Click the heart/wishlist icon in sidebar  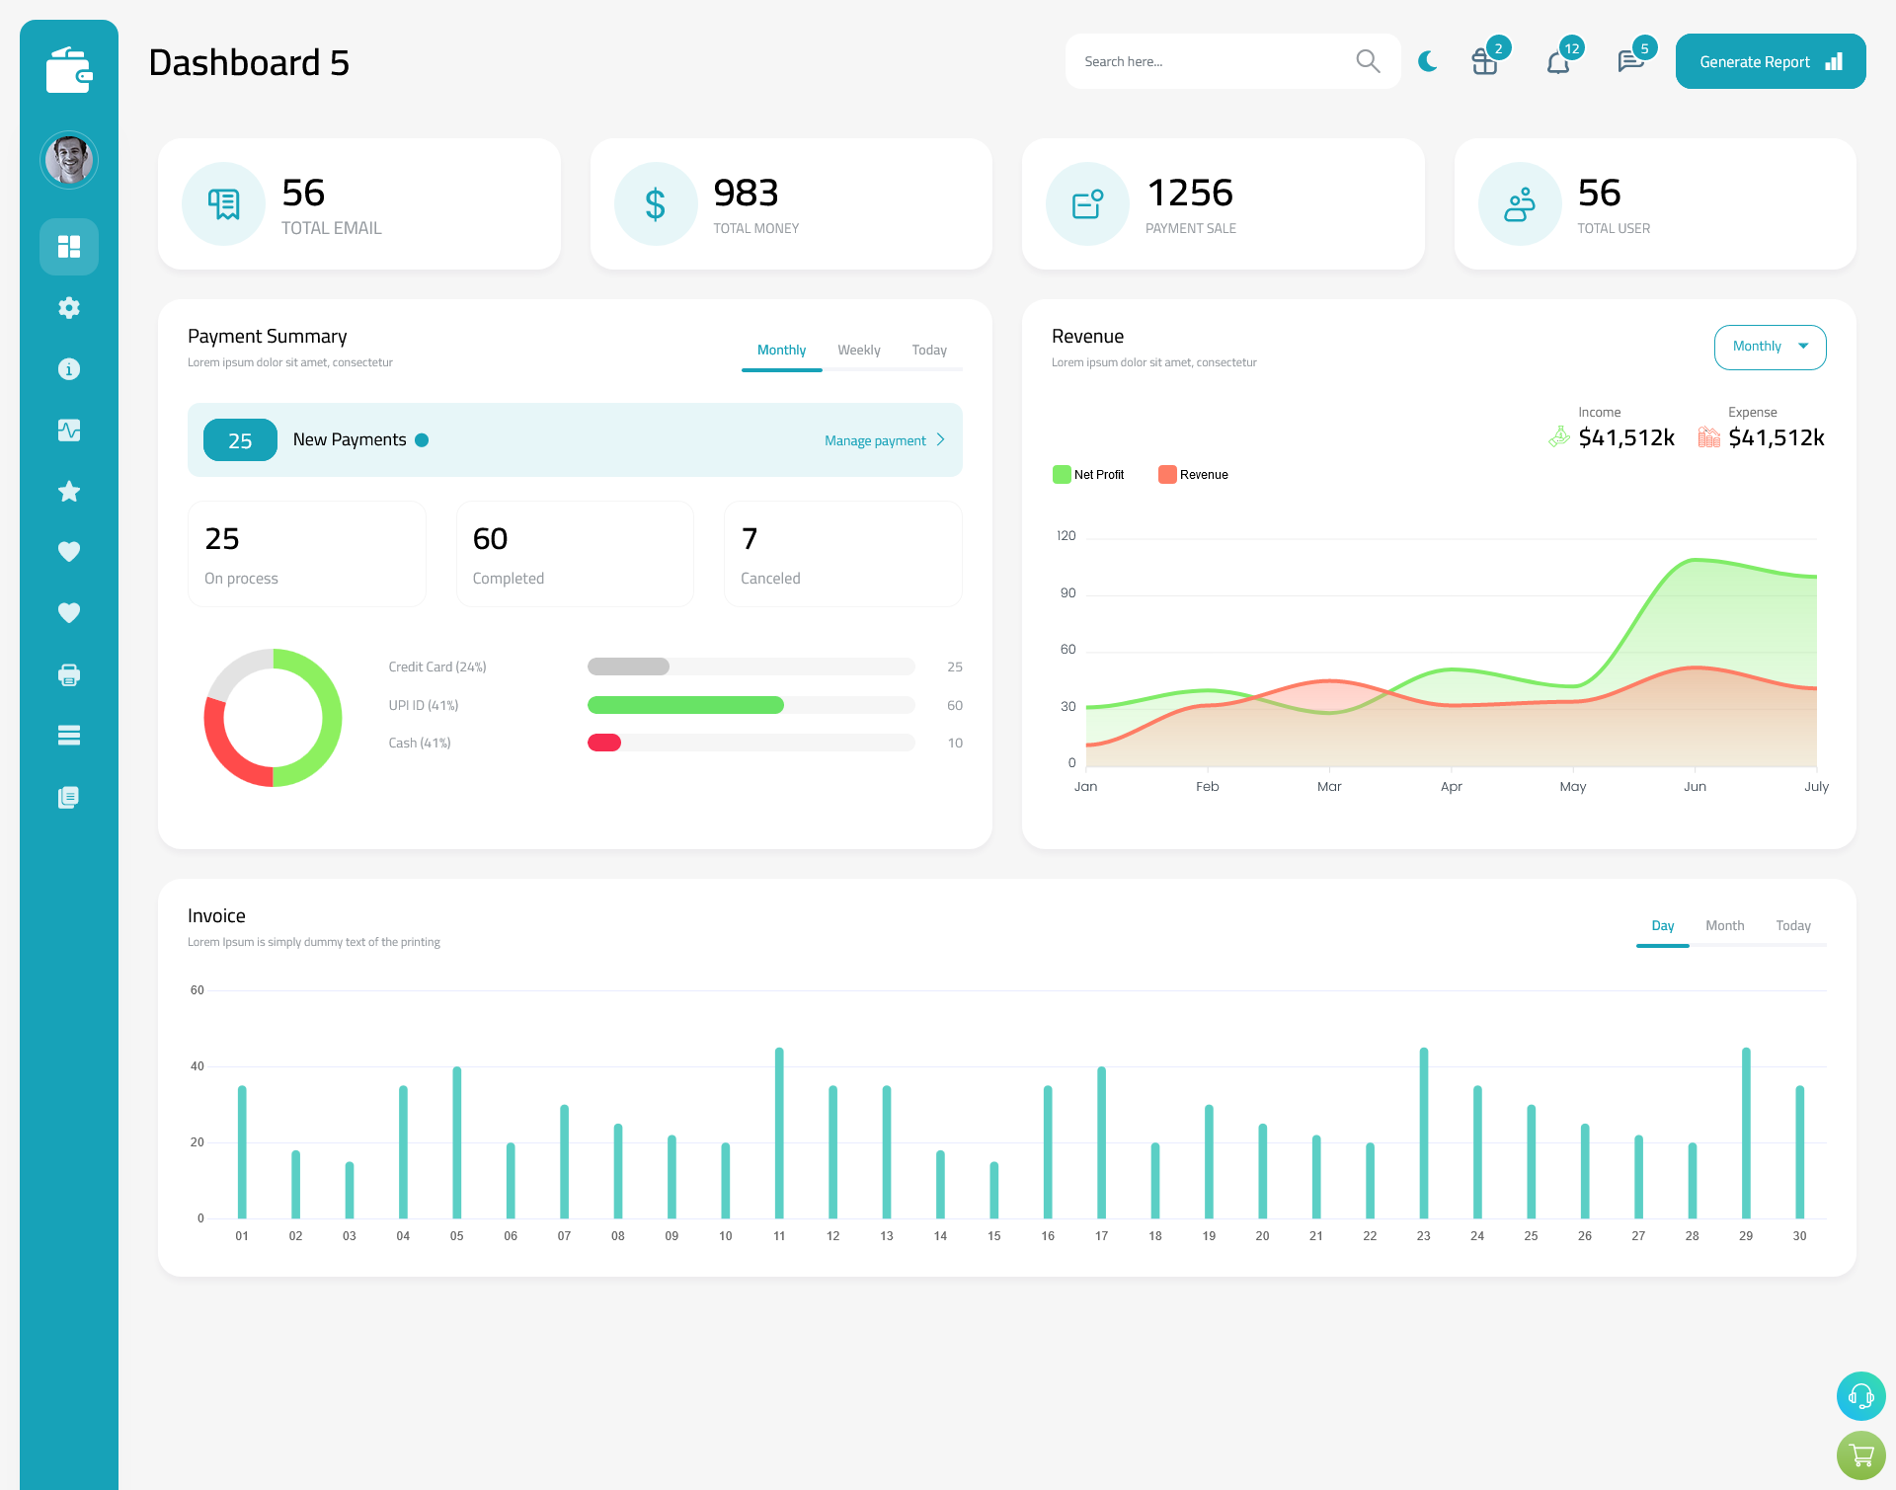tap(68, 551)
